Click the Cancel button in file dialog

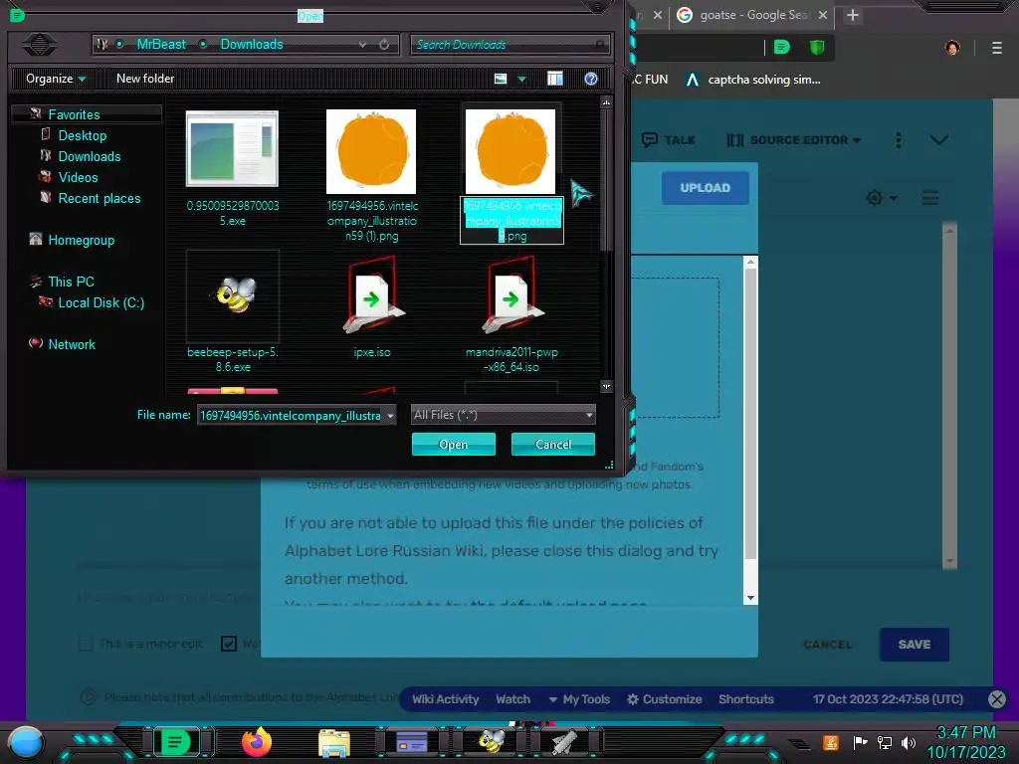click(553, 445)
